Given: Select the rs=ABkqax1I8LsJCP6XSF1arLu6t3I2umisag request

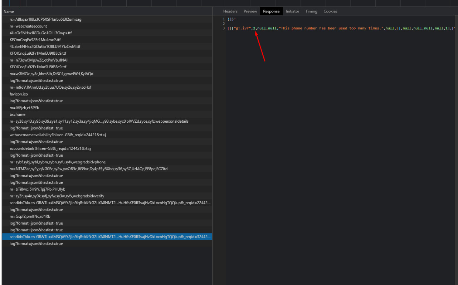Looking at the screenshot, I should [107, 19].
